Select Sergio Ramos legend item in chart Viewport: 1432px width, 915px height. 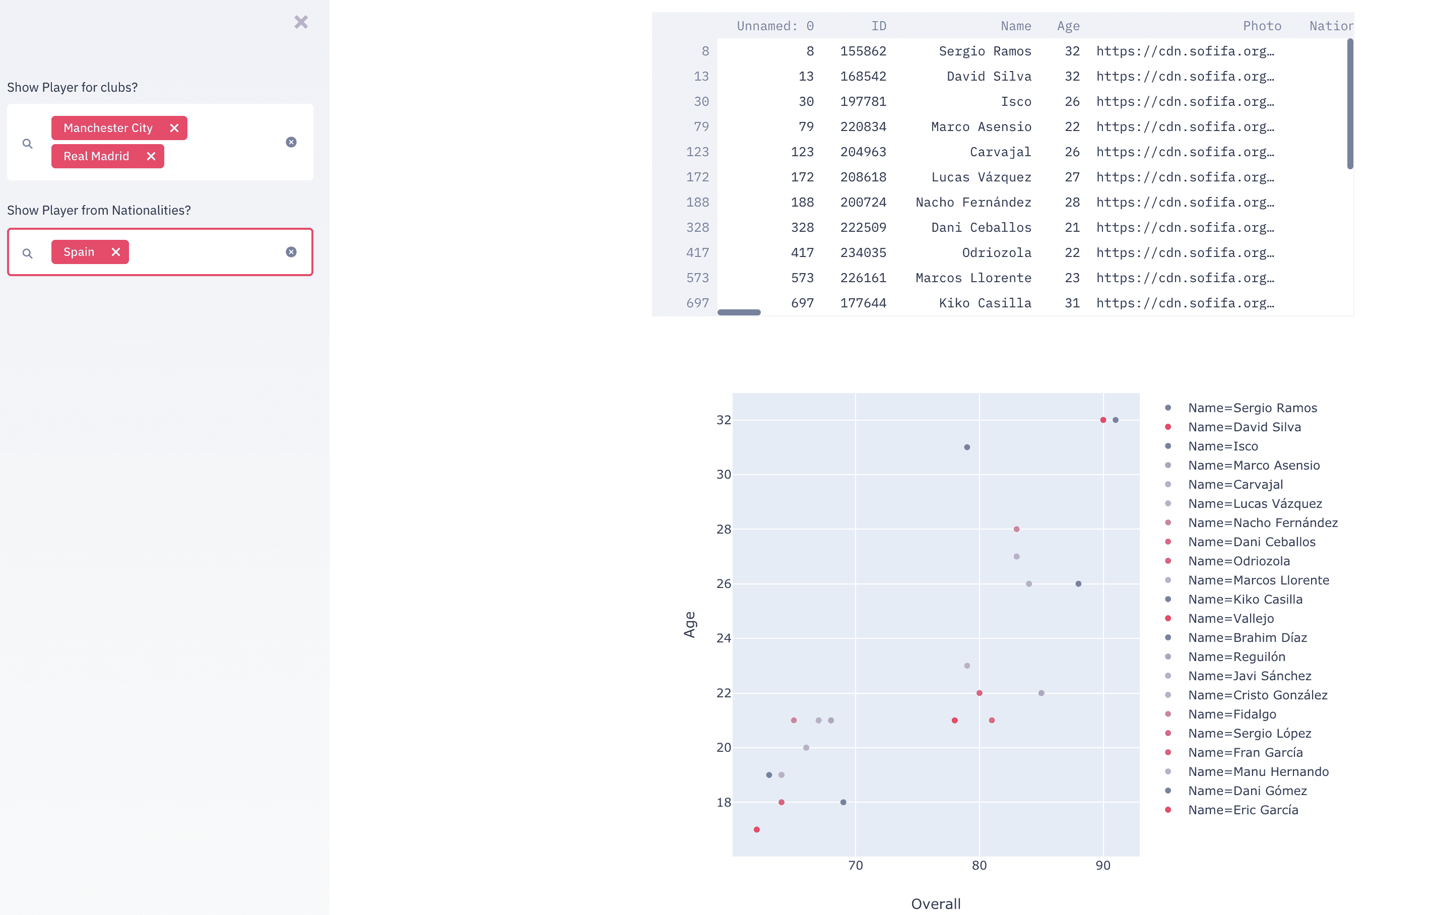[1250, 408]
